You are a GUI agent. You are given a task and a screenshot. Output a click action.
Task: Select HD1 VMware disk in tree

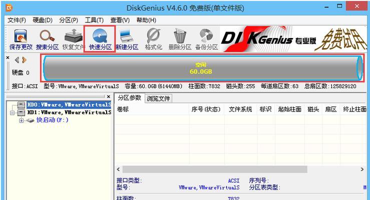69,112
